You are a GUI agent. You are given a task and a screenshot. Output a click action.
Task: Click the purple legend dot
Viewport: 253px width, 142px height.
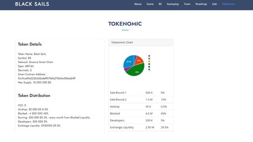point(149,67)
